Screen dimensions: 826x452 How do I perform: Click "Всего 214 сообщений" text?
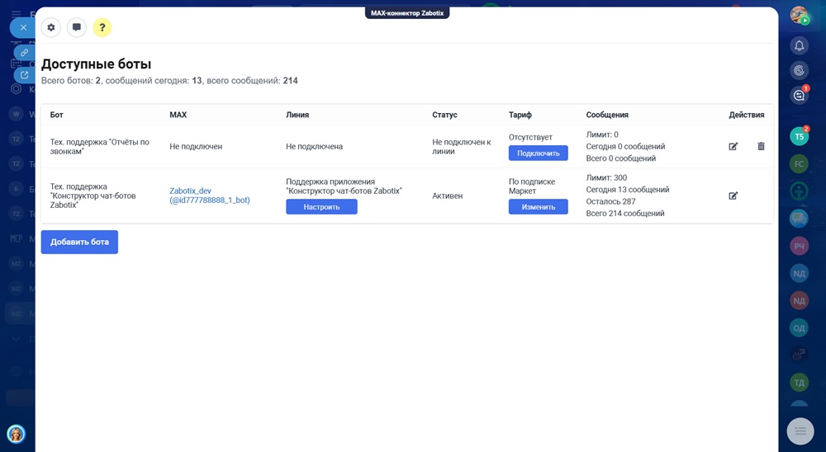click(x=625, y=213)
